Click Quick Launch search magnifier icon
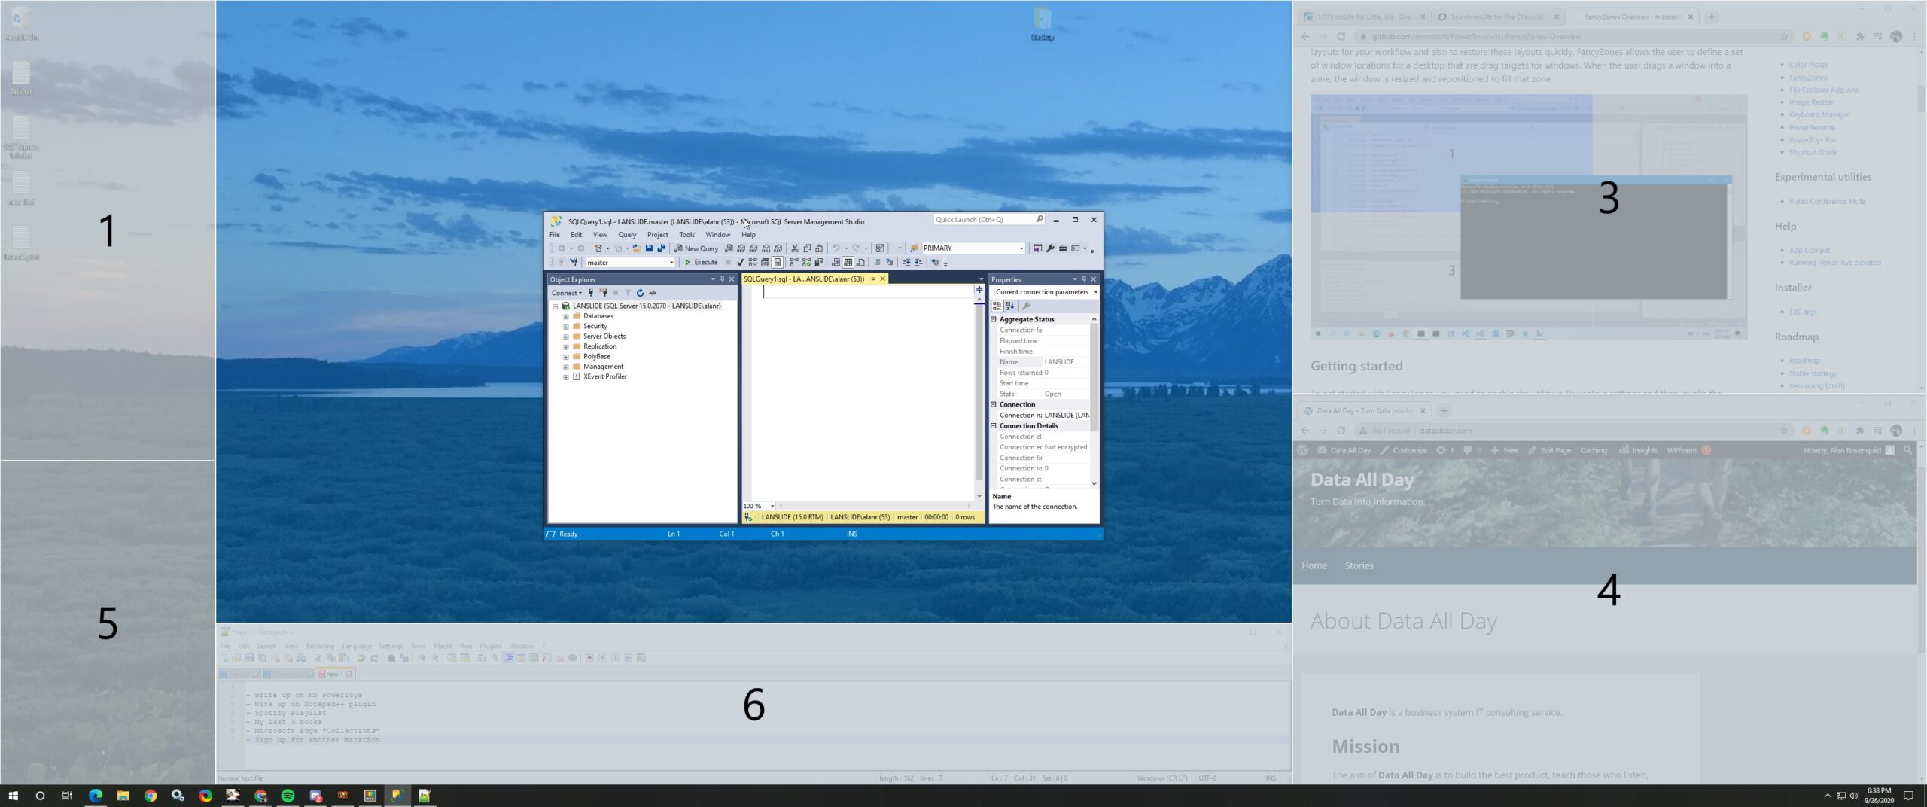The image size is (1927, 807). [x=1039, y=219]
